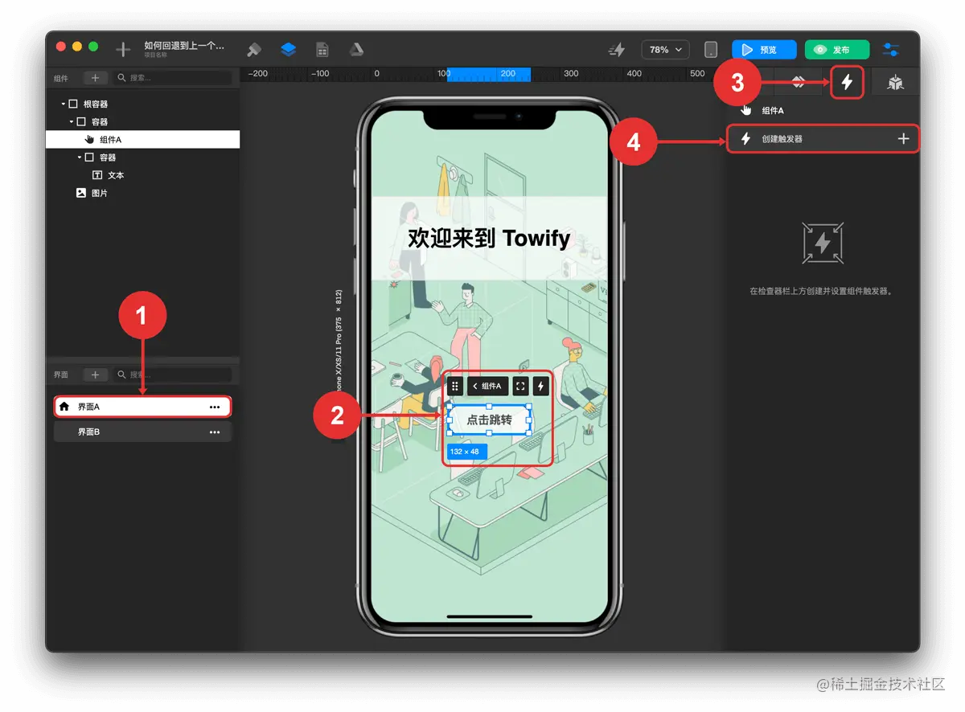Click the triangular assets icon in toolbar
This screenshot has height=712, width=965.
click(x=356, y=50)
